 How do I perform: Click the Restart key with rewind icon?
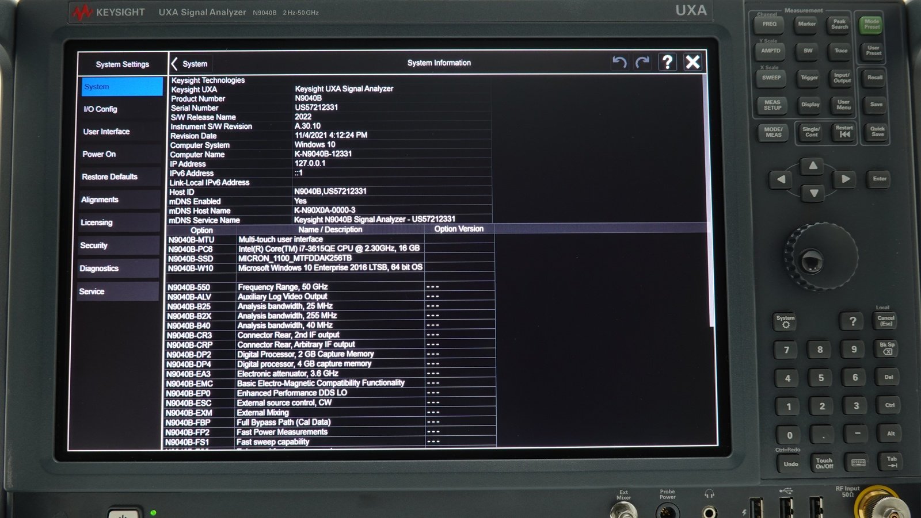click(x=844, y=132)
